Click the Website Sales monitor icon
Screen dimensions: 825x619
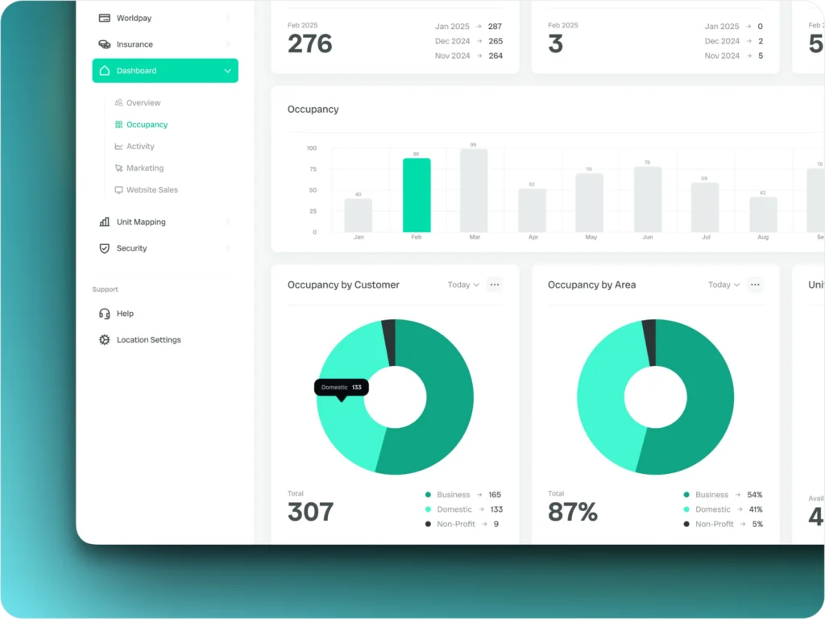tap(119, 189)
